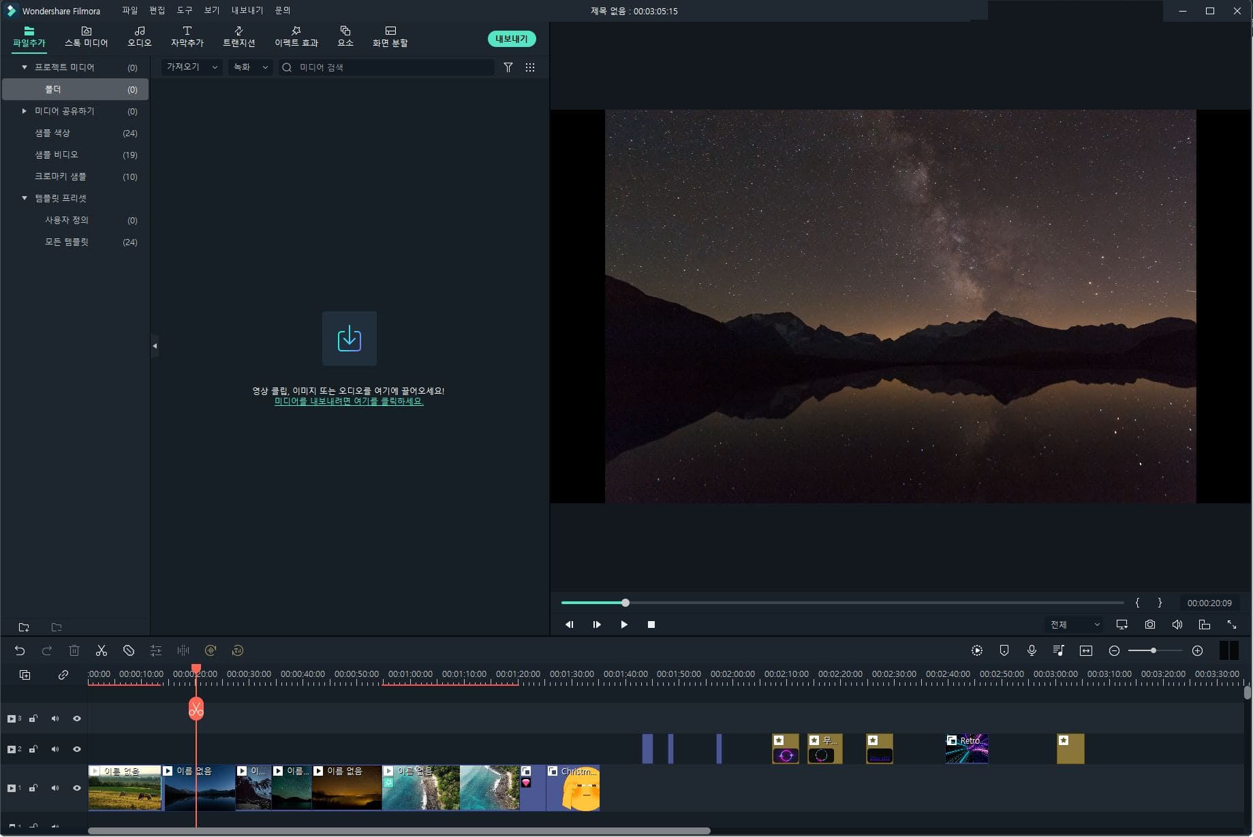Click the import media download box
The height and width of the screenshot is (837, 1253).
pyautogui.click(x=350, y=338)
